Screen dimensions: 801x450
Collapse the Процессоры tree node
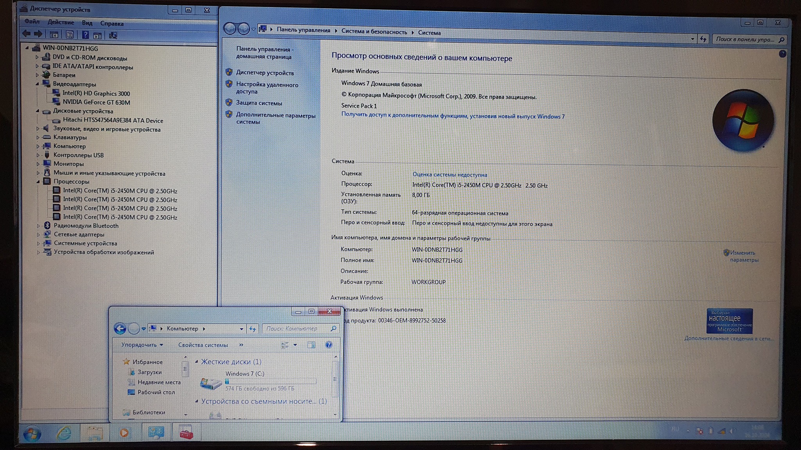pos(38,182)
